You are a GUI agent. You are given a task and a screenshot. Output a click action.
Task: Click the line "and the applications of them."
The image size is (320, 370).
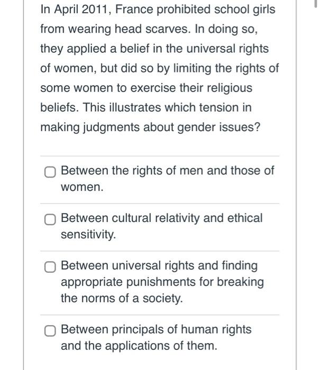click(x=139, y=346)
